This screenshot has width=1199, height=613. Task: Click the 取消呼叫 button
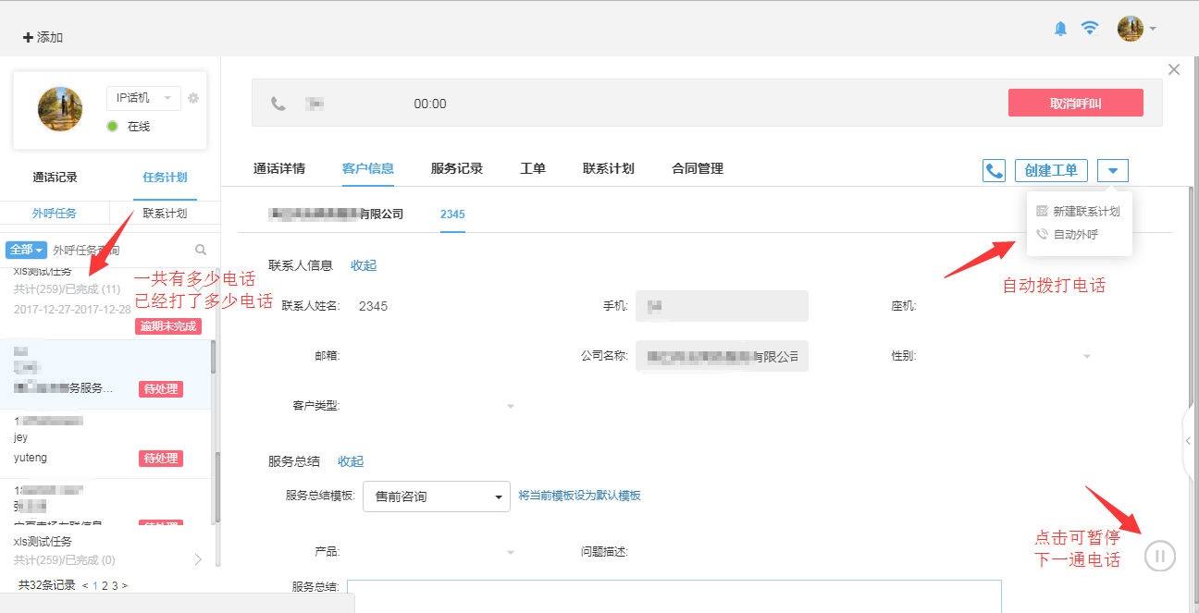click(1075, 103)
